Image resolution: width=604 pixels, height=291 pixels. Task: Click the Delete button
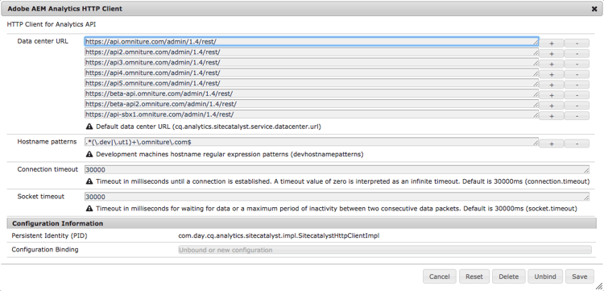coord(508,276)
